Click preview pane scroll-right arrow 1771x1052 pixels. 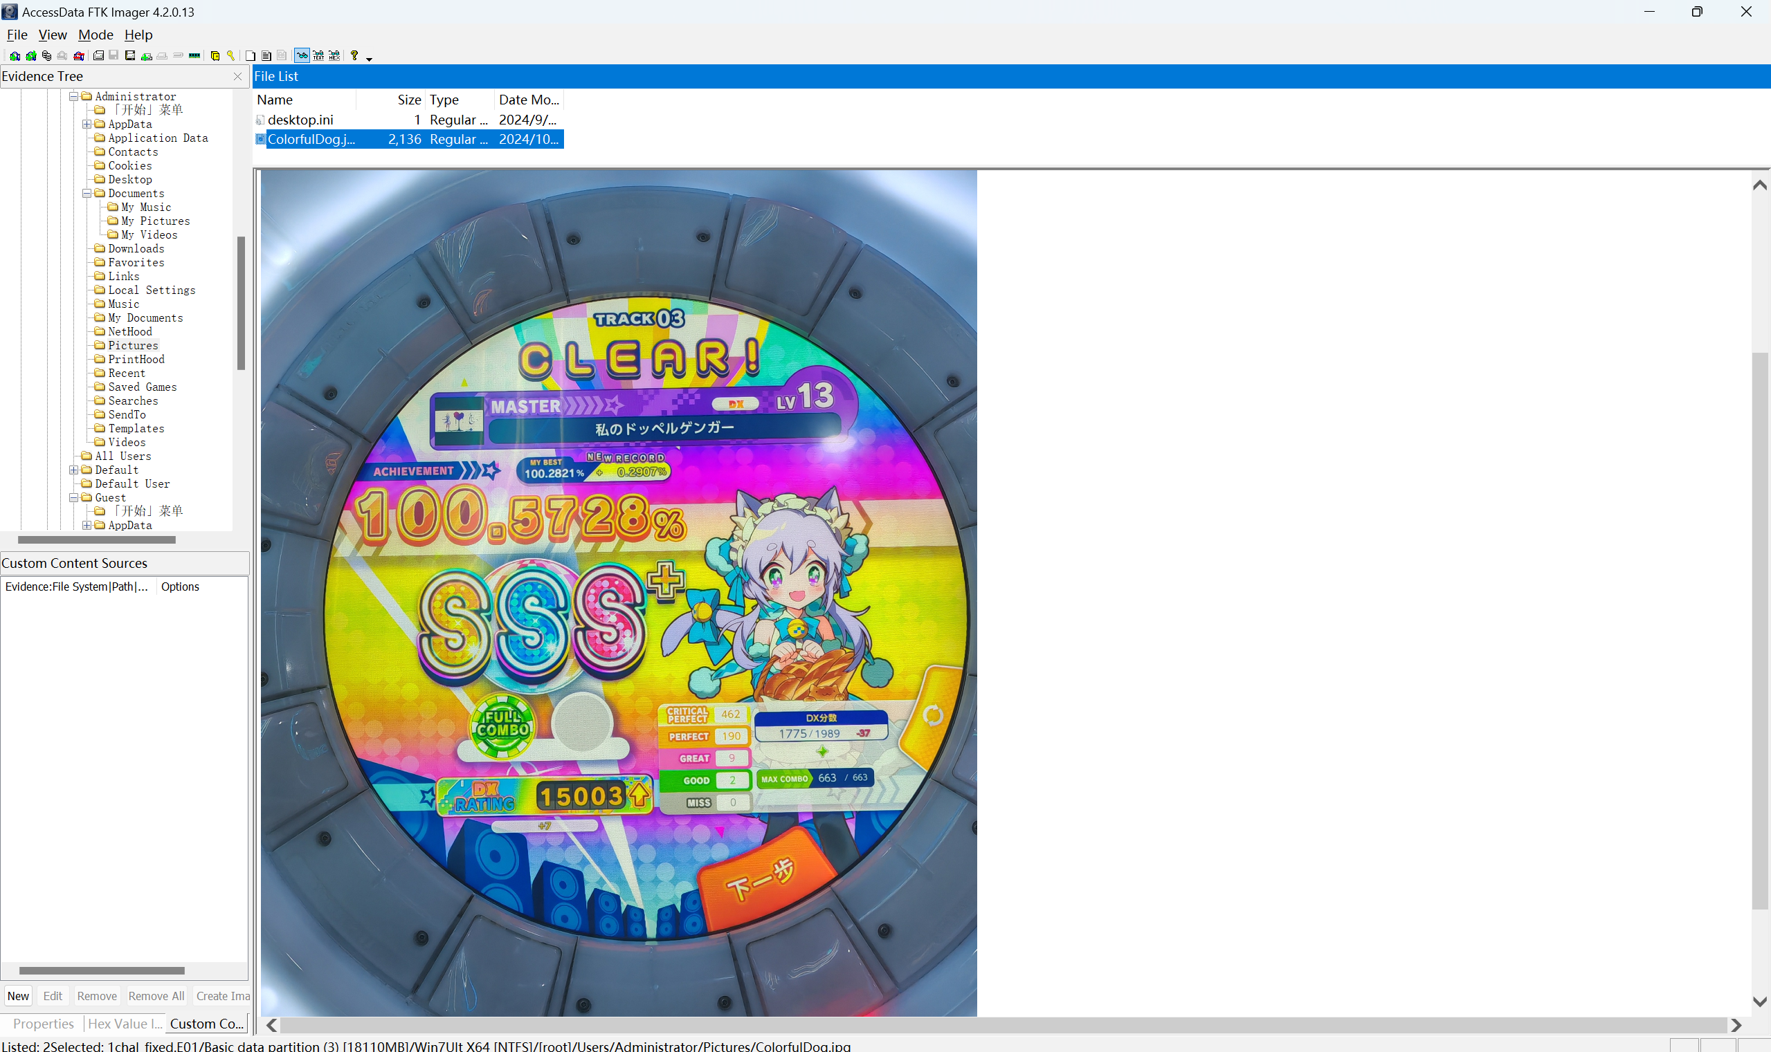[1736, 1026]
